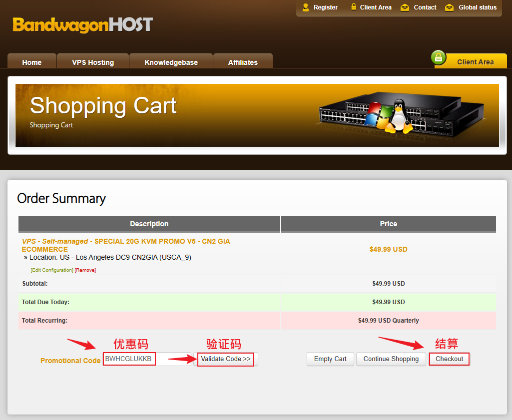Image resolution: width=512 pixels, height=420 pixels.
Task: Open the Home tab
Action: coord(32,62)
